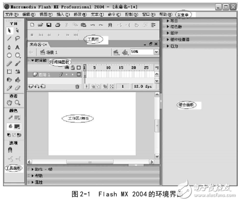This screenshot has width=239, height=202.
Task: Toggle Snap to Objects magnet option
Action: pyautogui.click(x=10, y=150)
